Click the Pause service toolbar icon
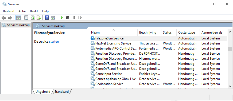The height and width of the screenshot is (101, 233). [x=74, y=18]
